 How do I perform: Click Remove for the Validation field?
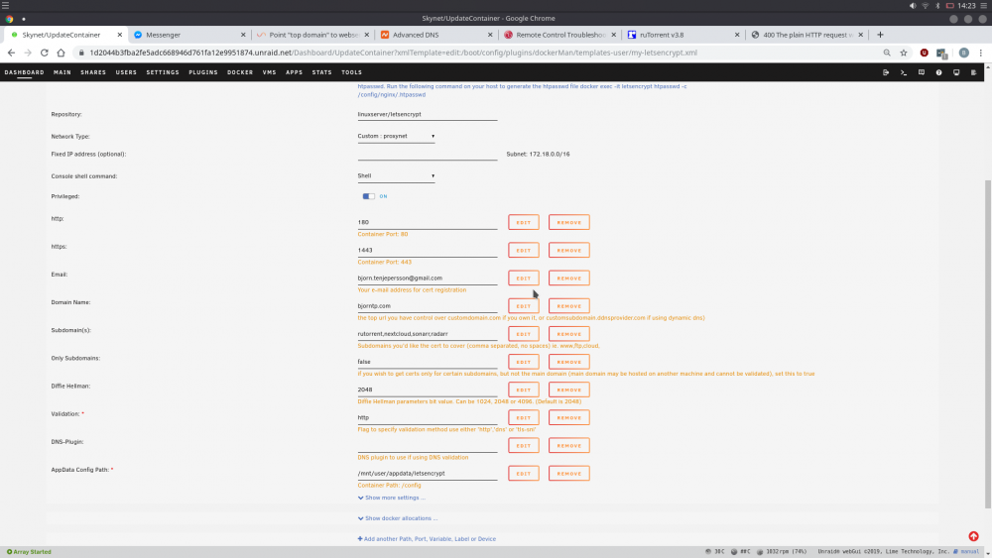tap(568, 417)
